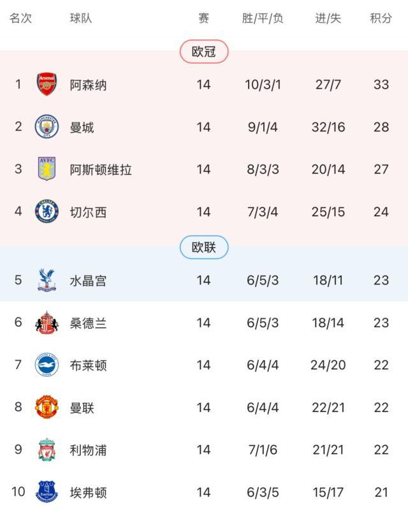Image resolution: width=408 pixels, height=512 pixels.
Task: Open the 阿森纳 team name link
Action: coord(89,85)
